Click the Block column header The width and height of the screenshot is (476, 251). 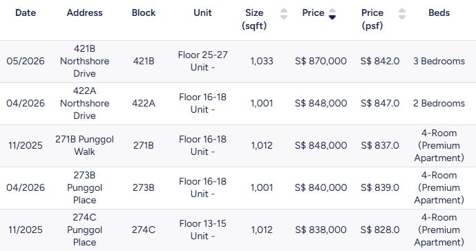pos(144,12)
